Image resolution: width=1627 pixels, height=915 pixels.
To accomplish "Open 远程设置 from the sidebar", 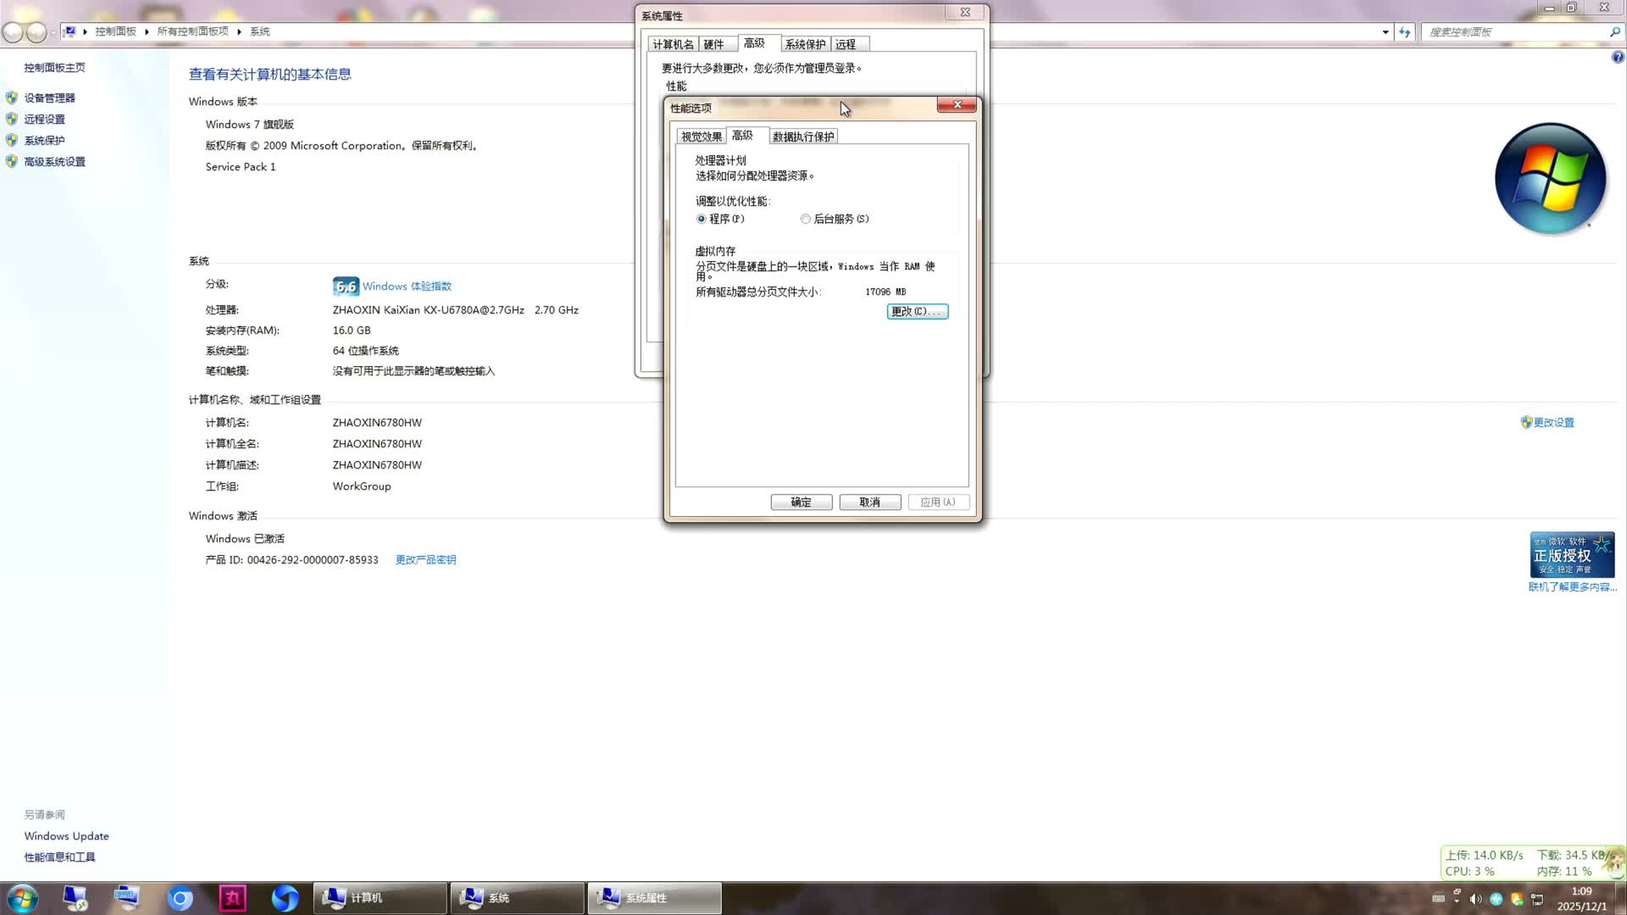I will [44, 119].
